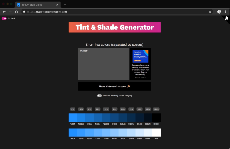The width and height of the screenshot is (230, 149).
Task: View site security via the lock icon
Action: (x=24, y=12)
